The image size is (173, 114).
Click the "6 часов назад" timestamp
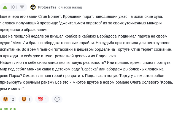[x=70, y=7]
